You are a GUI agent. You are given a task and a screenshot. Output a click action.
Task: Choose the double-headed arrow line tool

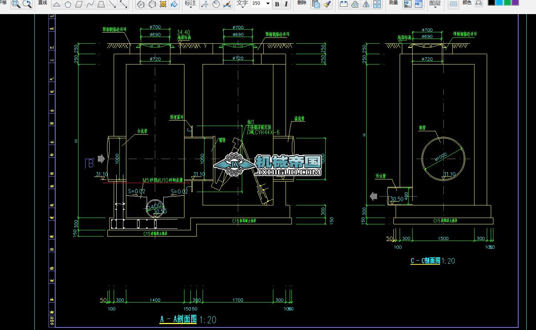pyautogui.click(x=124, y=4)
